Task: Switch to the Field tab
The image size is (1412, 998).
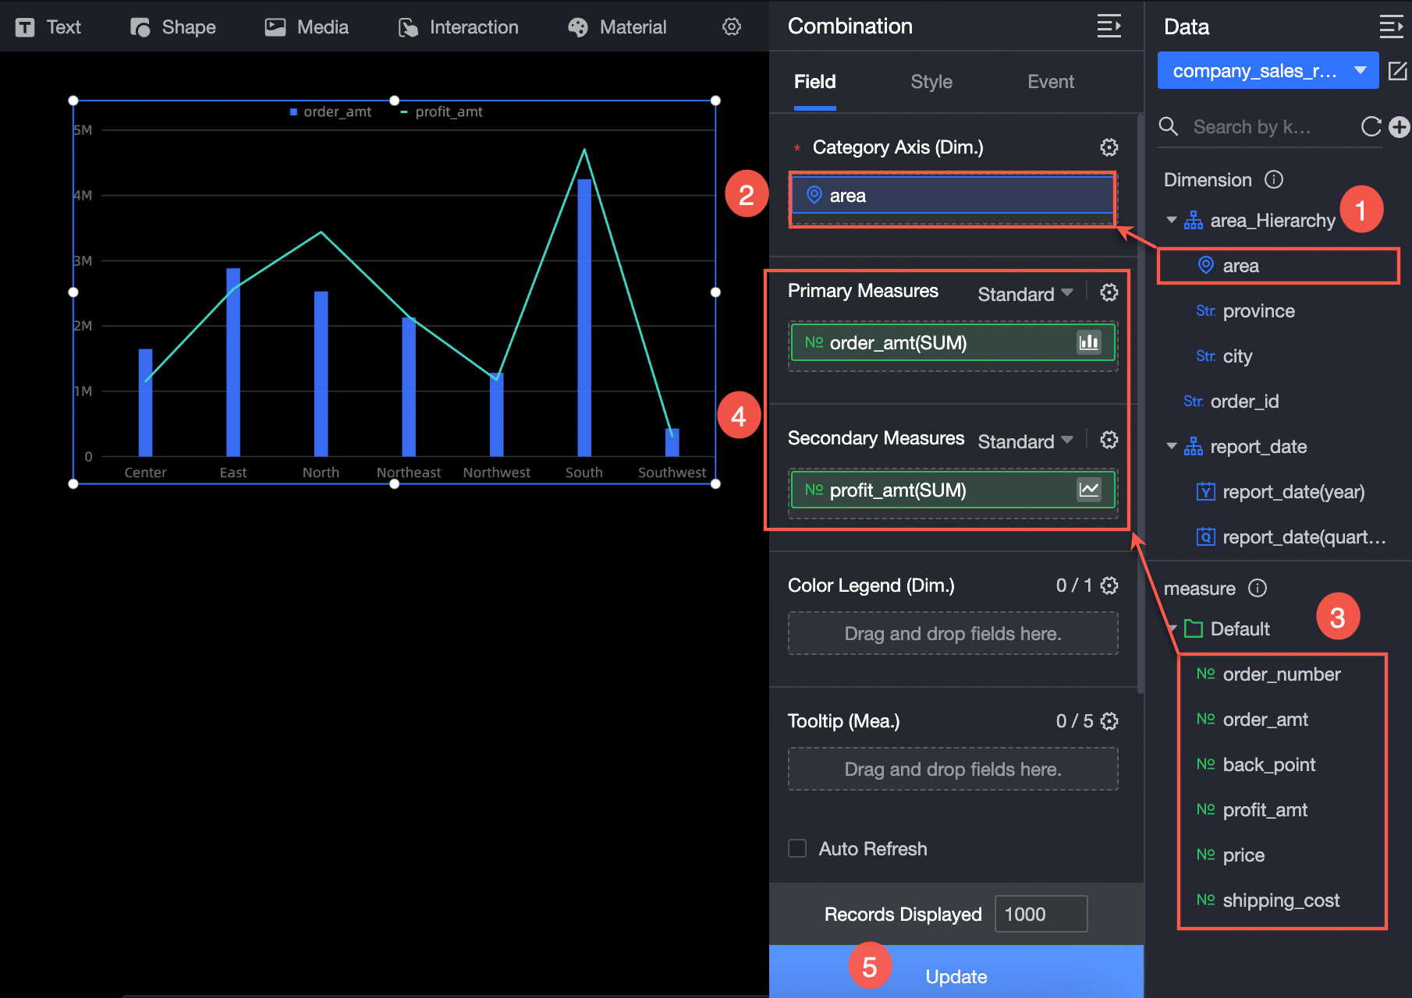Action: point(814,82)
